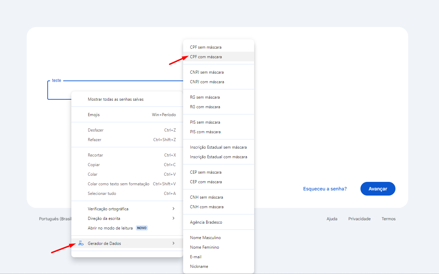The image size is (439, 274).
Task: Select Recortar from context menu
Action: pos(127,155)
